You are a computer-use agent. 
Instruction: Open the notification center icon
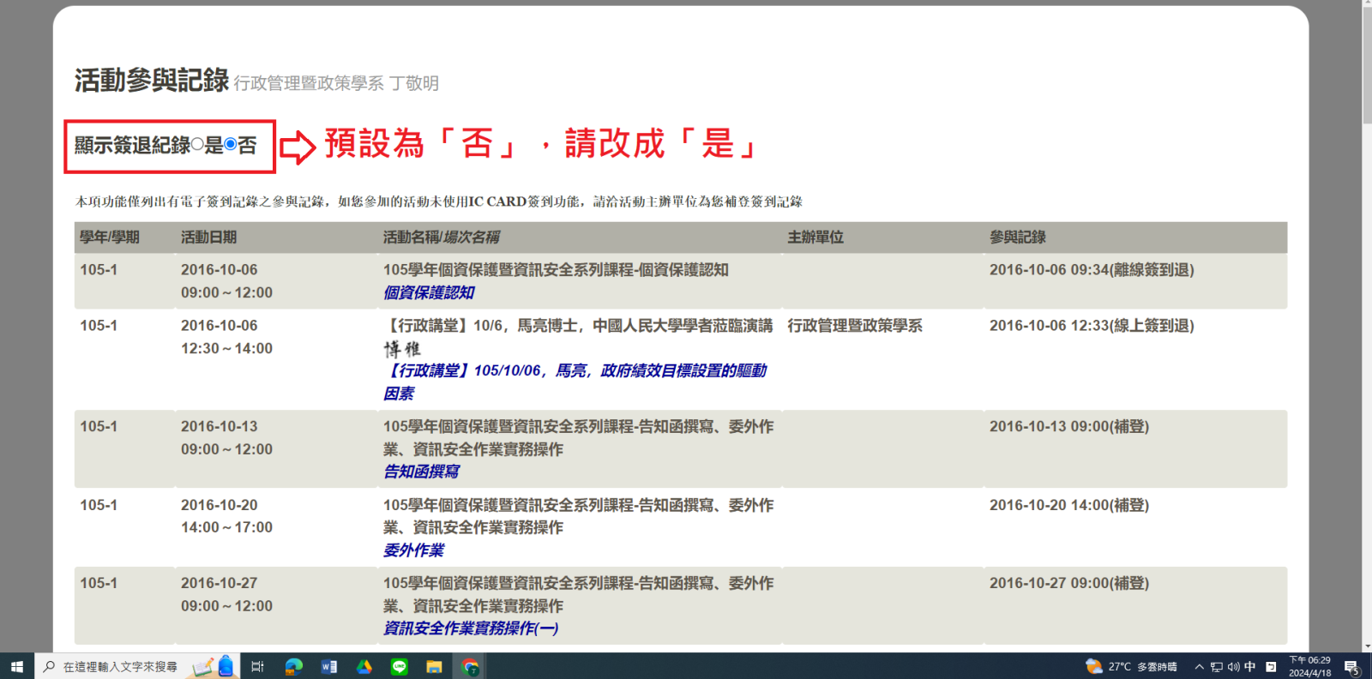1351,667
